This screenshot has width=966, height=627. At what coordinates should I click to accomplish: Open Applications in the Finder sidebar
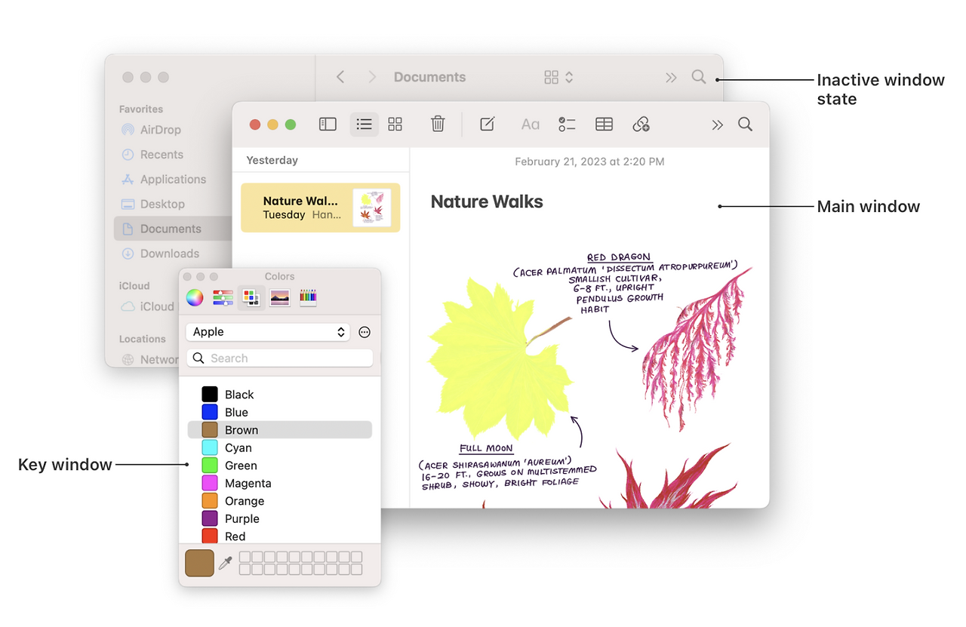tap(164, 180)
